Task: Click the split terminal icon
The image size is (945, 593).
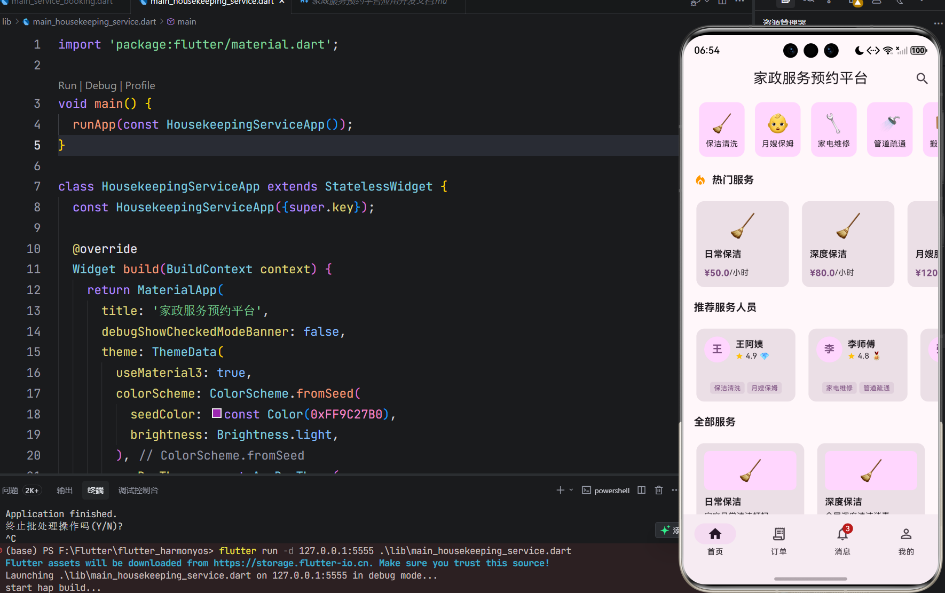Action: 642,490
